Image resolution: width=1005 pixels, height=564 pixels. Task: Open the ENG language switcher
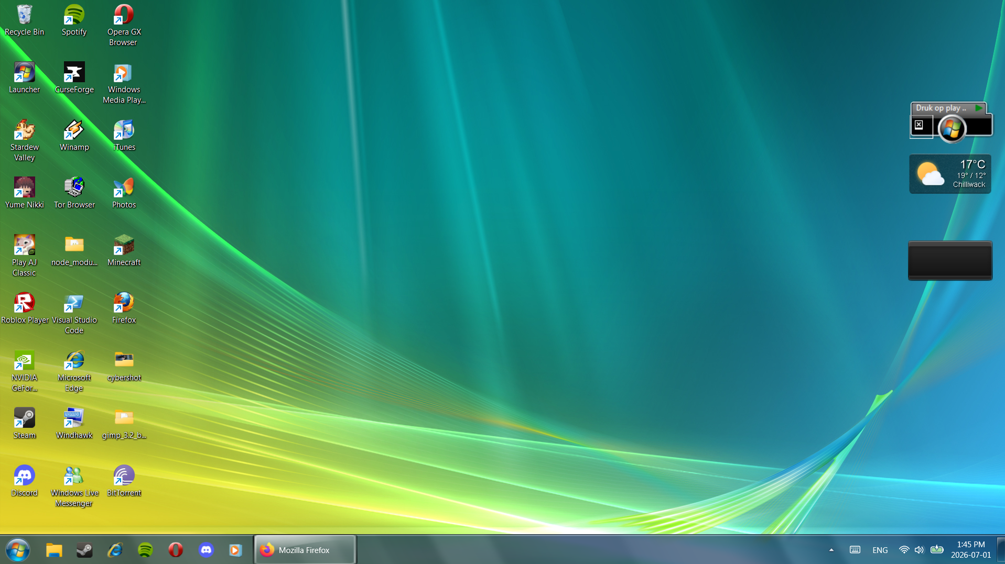coord(880,550)
